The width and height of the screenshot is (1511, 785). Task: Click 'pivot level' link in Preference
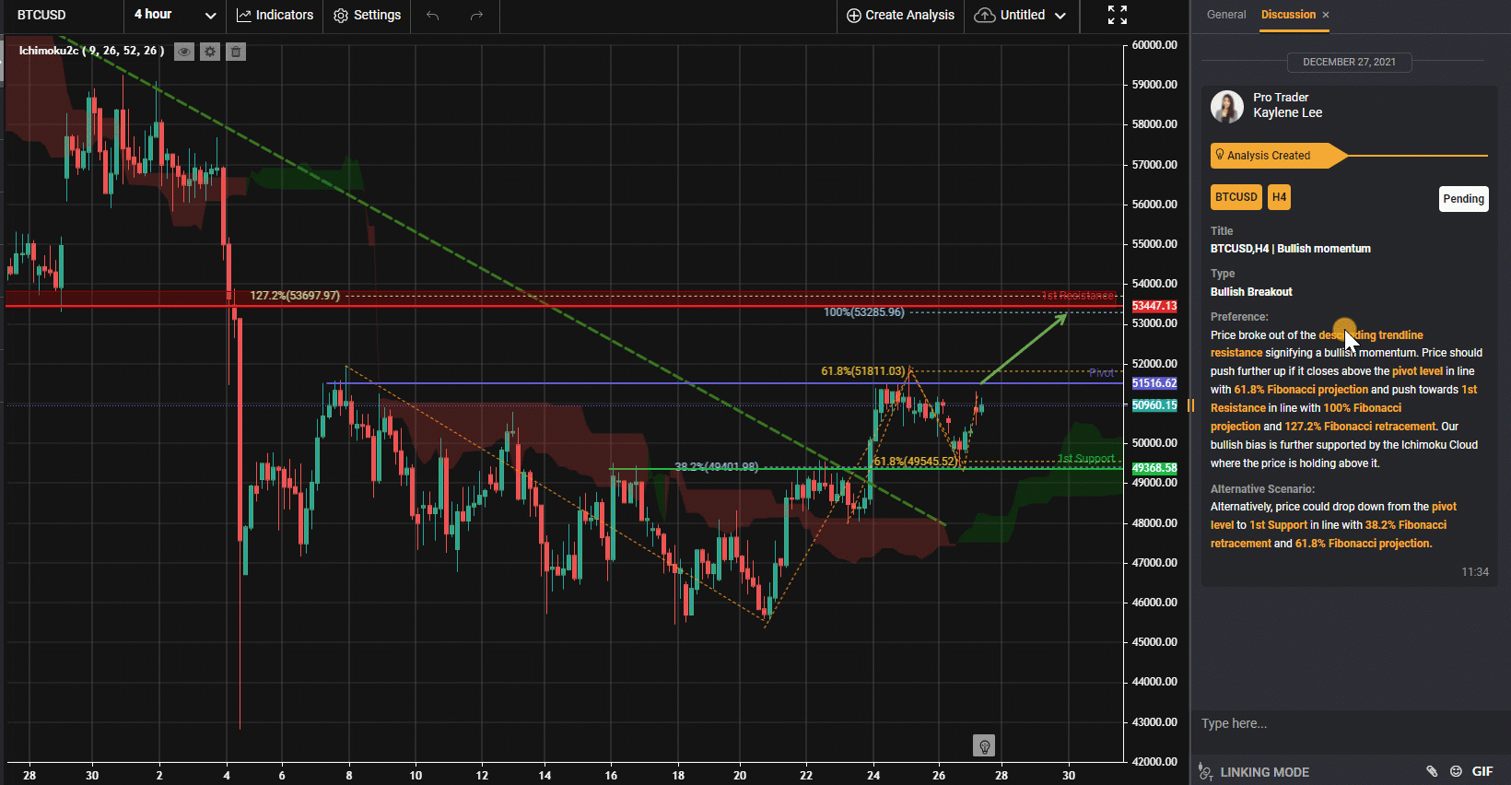1417,371
